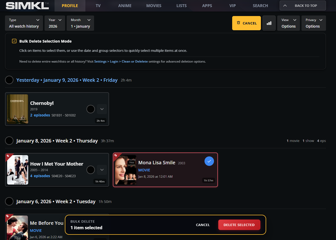The height and width of the screenshot is (240, 336).
Task: Select all items for January 8, 2026
Action: click(9, 141)
